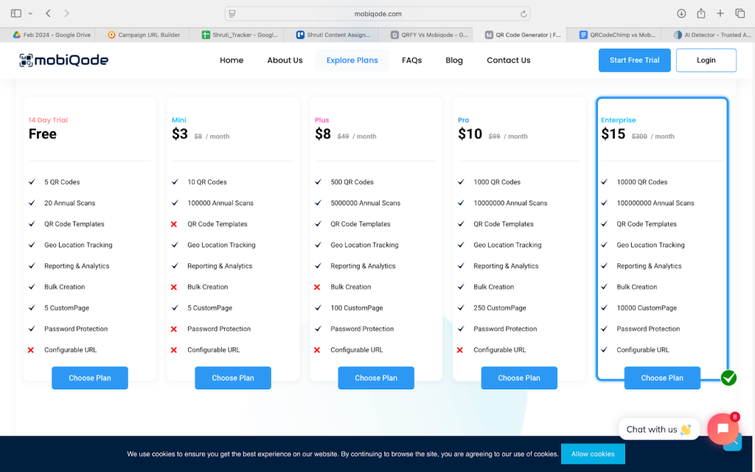Click the Start Free Trial button
The image size is (755, 472).
634,60
